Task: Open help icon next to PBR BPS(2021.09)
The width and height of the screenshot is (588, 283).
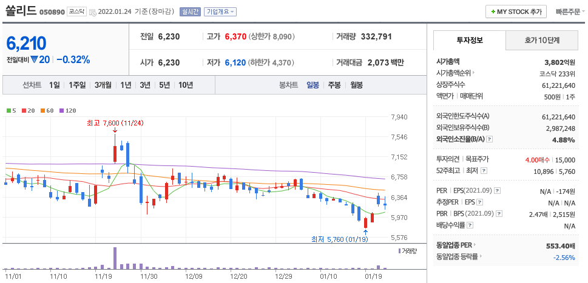Action: coord(499,214)
